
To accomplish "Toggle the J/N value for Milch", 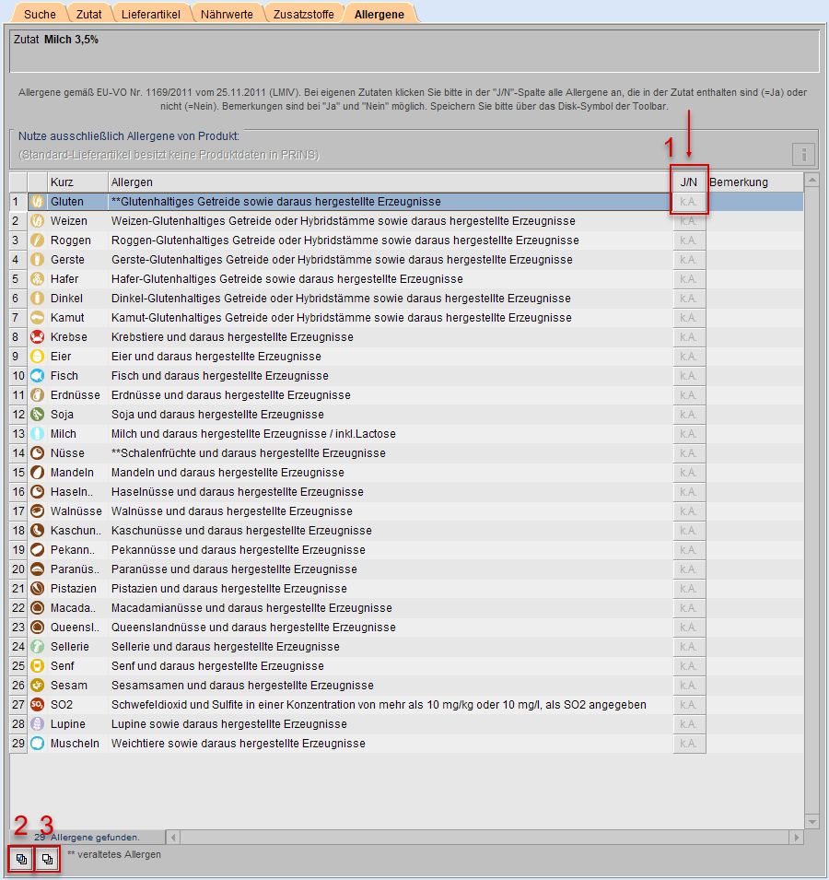I will pyautogui.click(x=689, y=434).
